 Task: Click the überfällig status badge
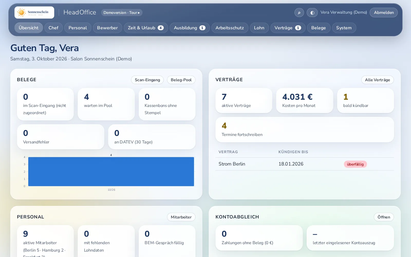[x=355, y=164]
